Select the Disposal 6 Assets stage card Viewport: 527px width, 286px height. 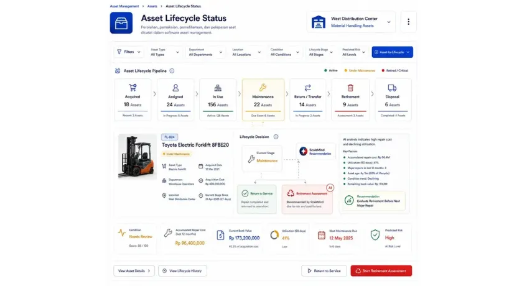(392, 99)
